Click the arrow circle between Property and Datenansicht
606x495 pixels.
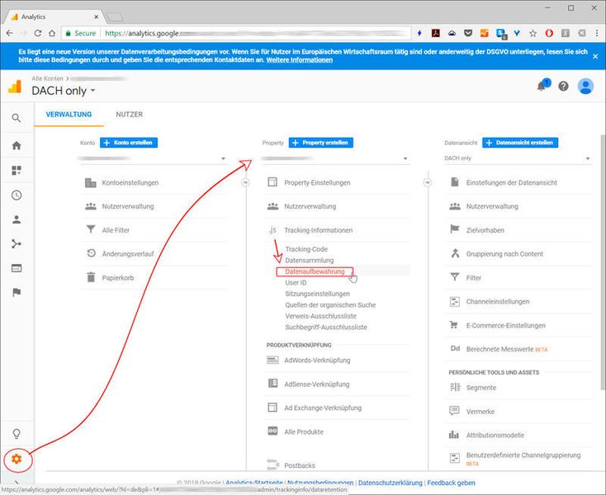[x=427, y=182]
